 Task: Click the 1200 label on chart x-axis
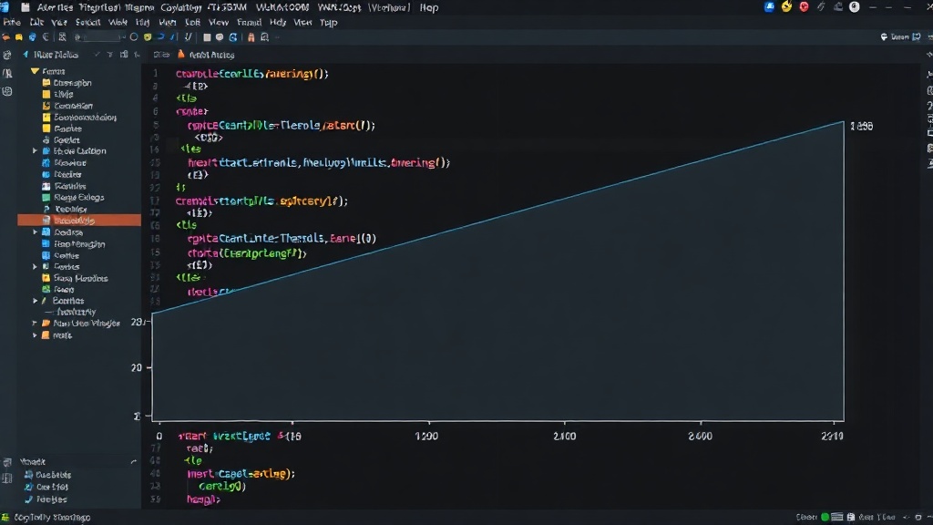(x=426, y=436)
